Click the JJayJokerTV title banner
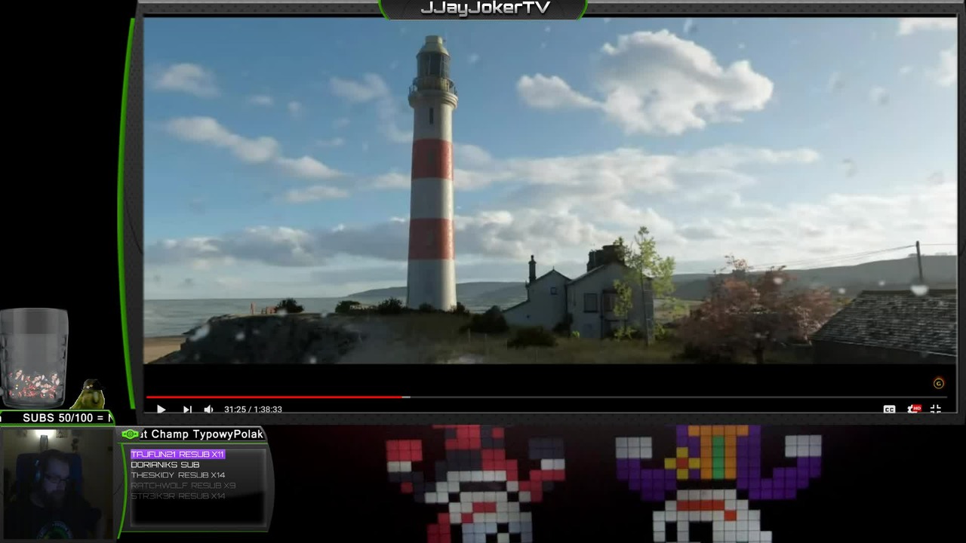Screen dimensions: 966x543 [x=485, y=8]
